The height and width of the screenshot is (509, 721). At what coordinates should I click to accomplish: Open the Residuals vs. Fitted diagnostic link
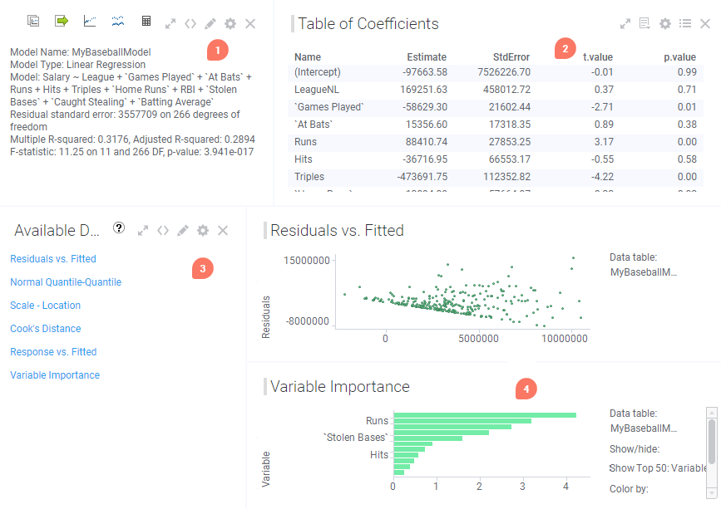point(53,259)
